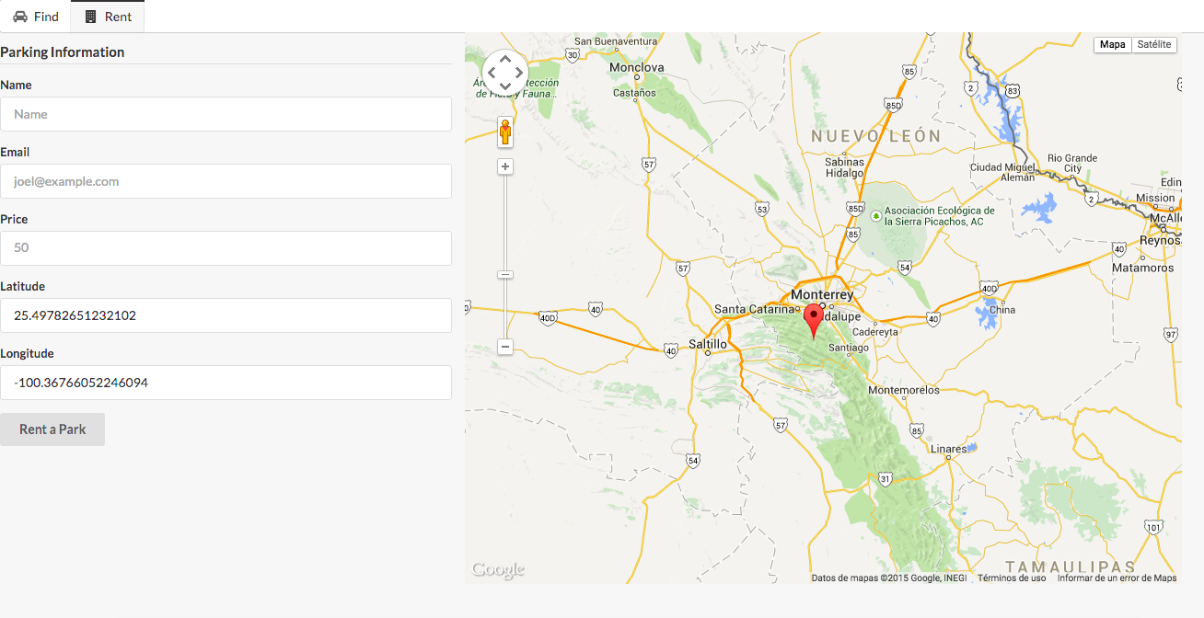Click the China town label
This screenshot has width=1204, height=618.
point(1002,310)
